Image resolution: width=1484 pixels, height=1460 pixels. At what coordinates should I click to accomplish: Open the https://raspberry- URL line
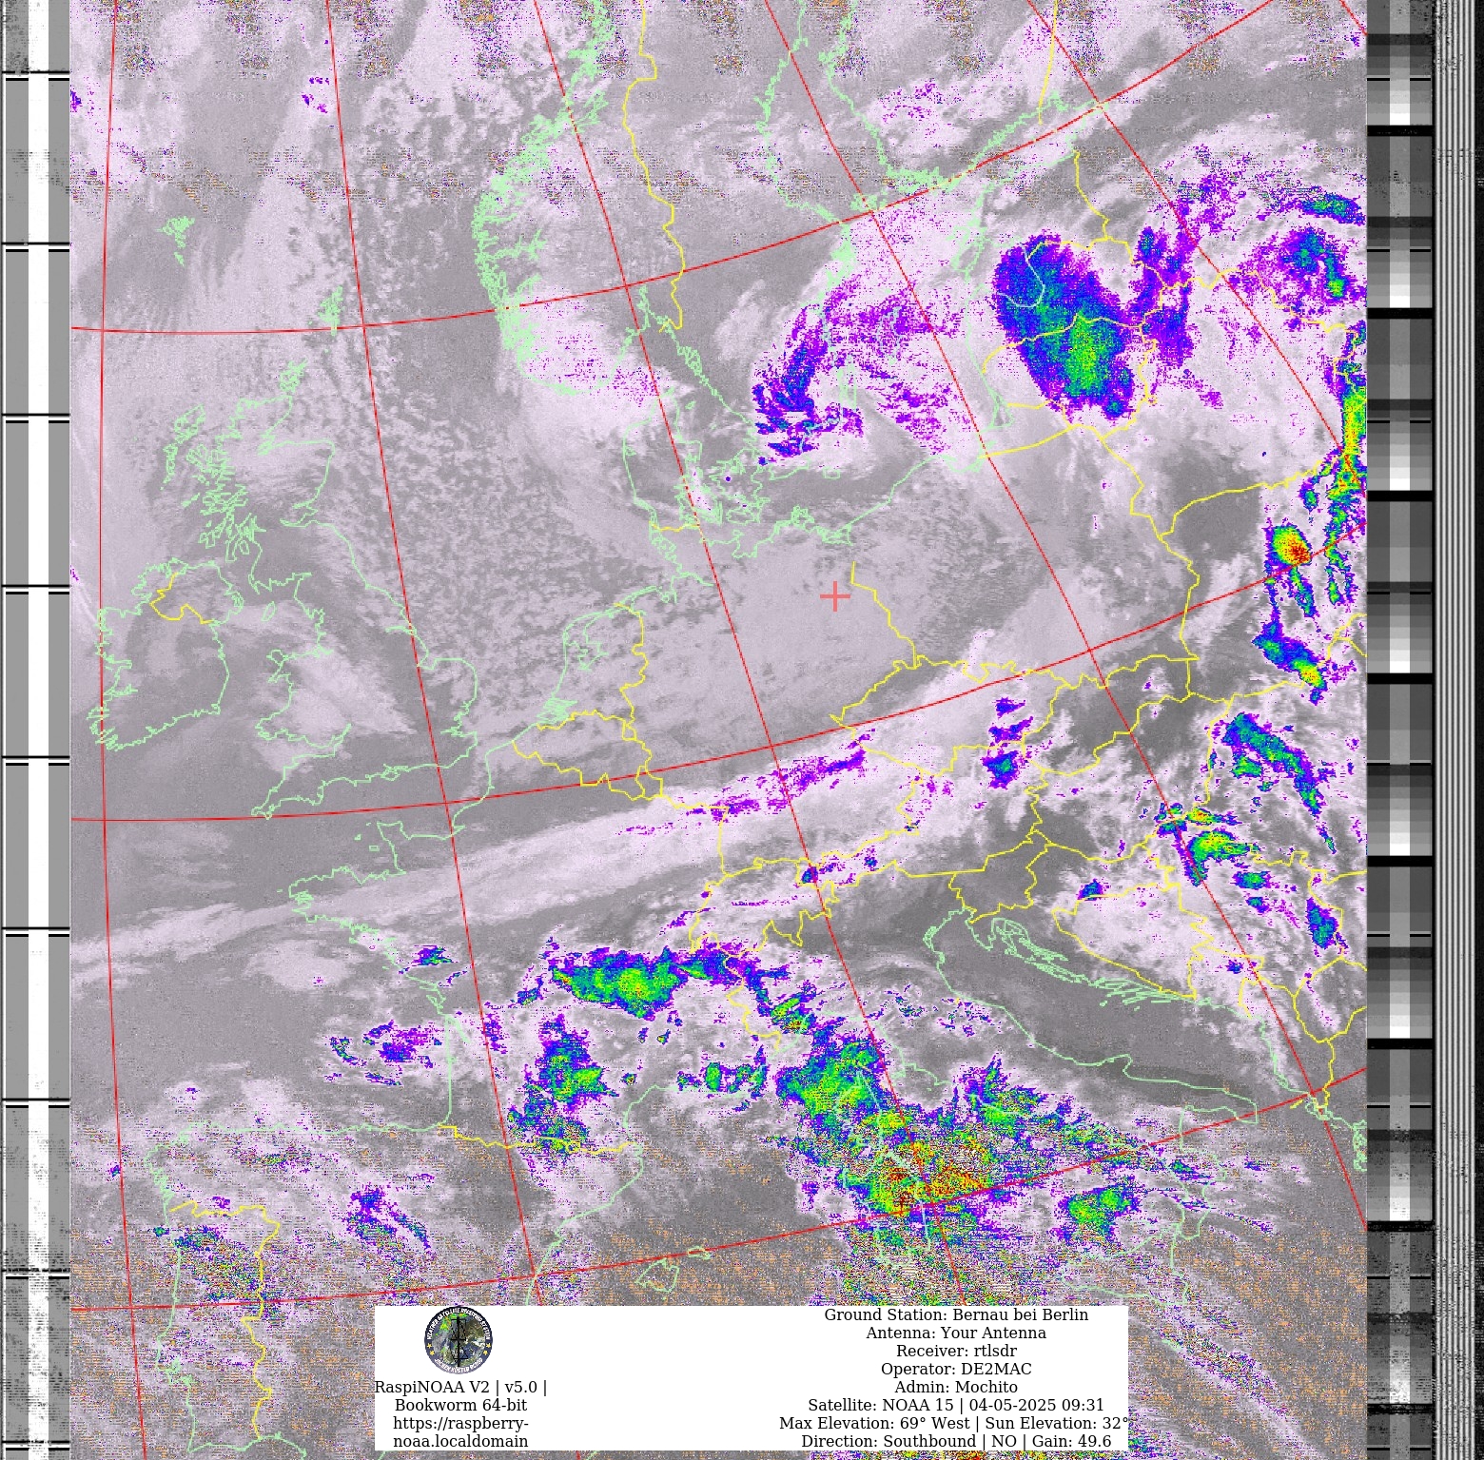pyautogui.click(x=460, y=1423)
